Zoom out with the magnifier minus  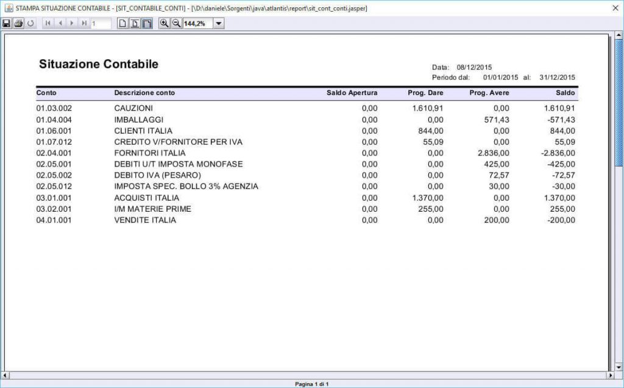[x=175, y=23]
